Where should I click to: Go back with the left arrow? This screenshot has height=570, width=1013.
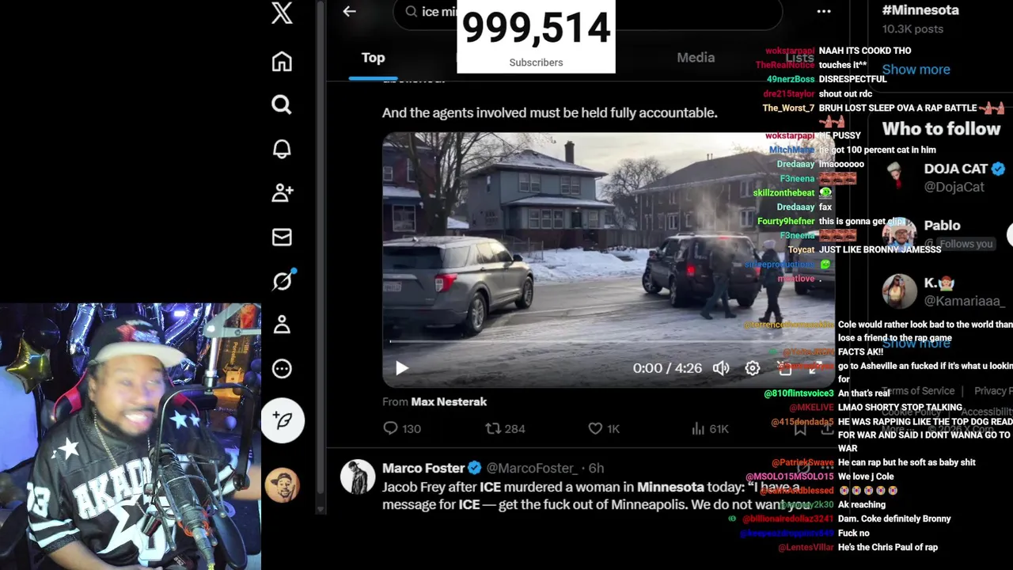[x=349, y=11]
